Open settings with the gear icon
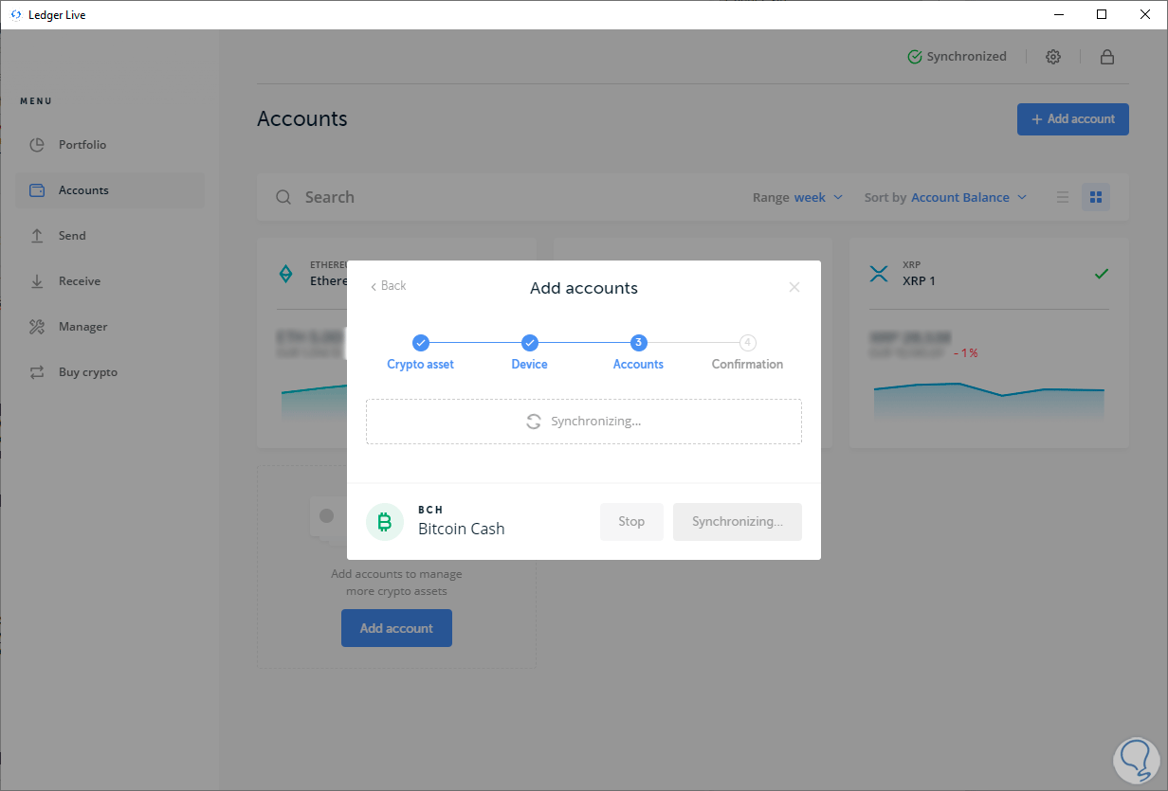 1053,57
